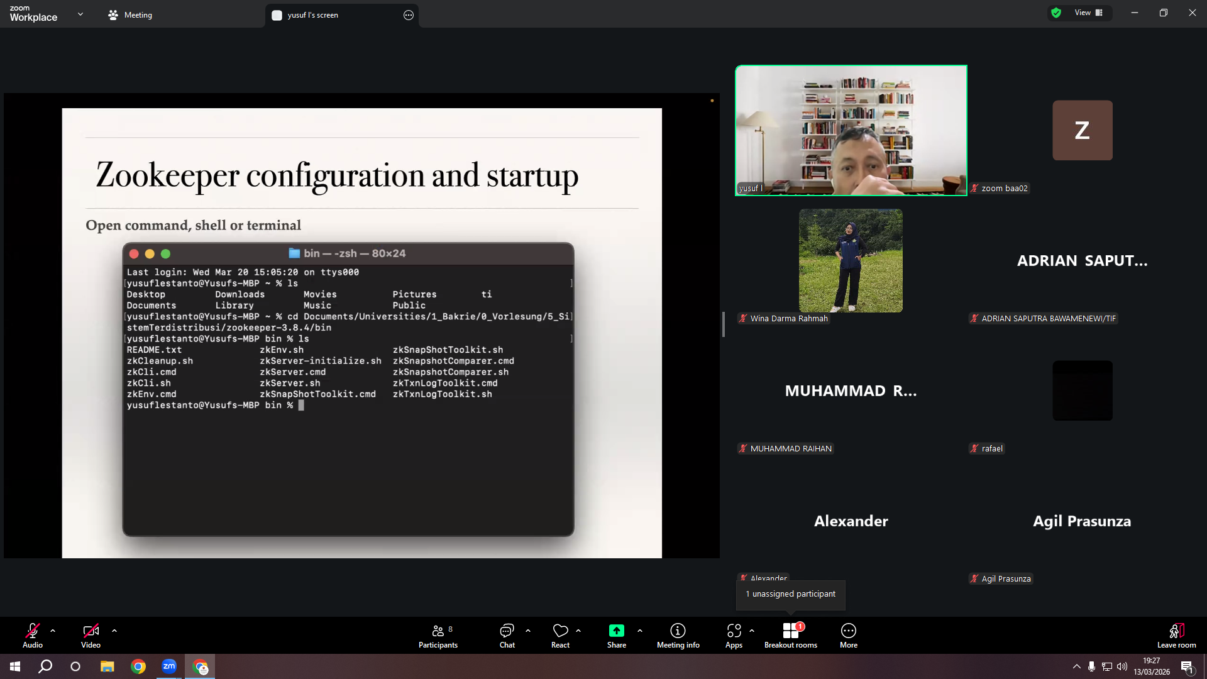
Task: Open the React emoji menu
Action: point(560,635)
